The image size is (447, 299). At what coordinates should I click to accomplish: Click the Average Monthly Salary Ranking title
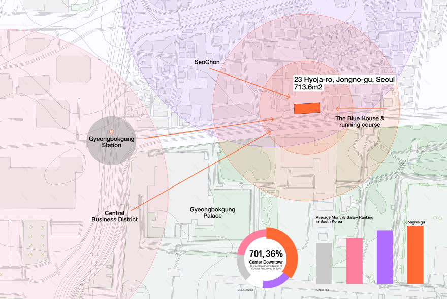(344, 219)
